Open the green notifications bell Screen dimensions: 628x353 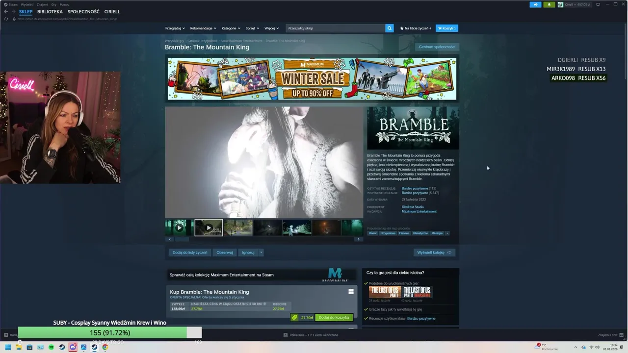(549, 4)
